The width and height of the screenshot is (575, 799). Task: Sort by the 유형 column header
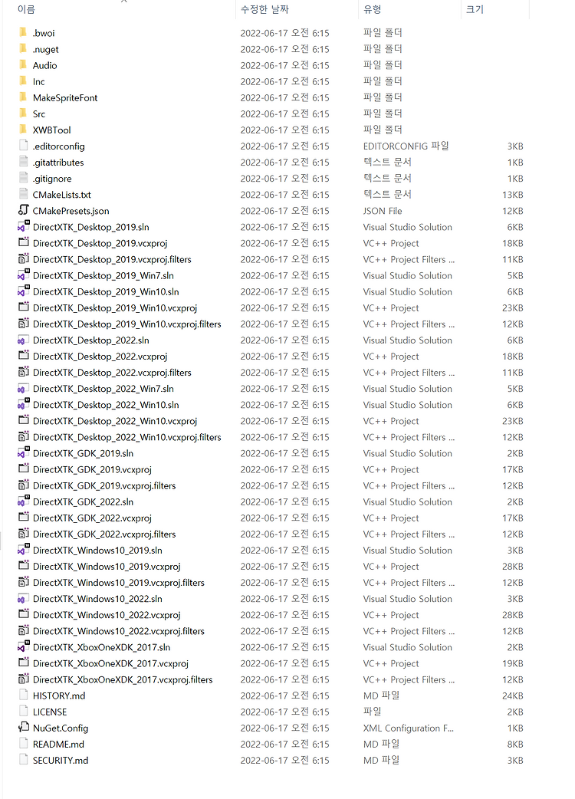tap(373, 9)
